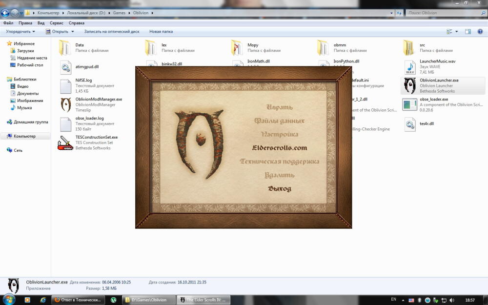Open Избранное in the navigation pane
The height and width of the screenshot is (305, 488).
pos(24,43)
